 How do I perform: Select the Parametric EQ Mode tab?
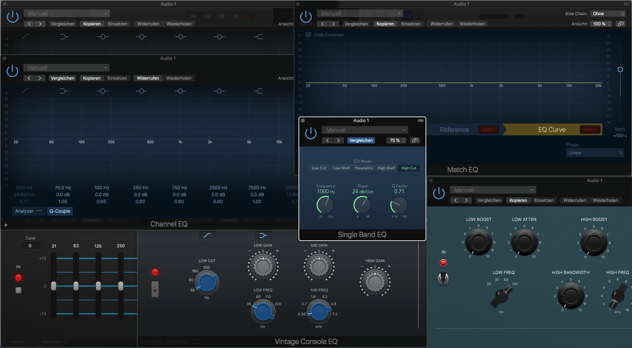coord(364,168)
